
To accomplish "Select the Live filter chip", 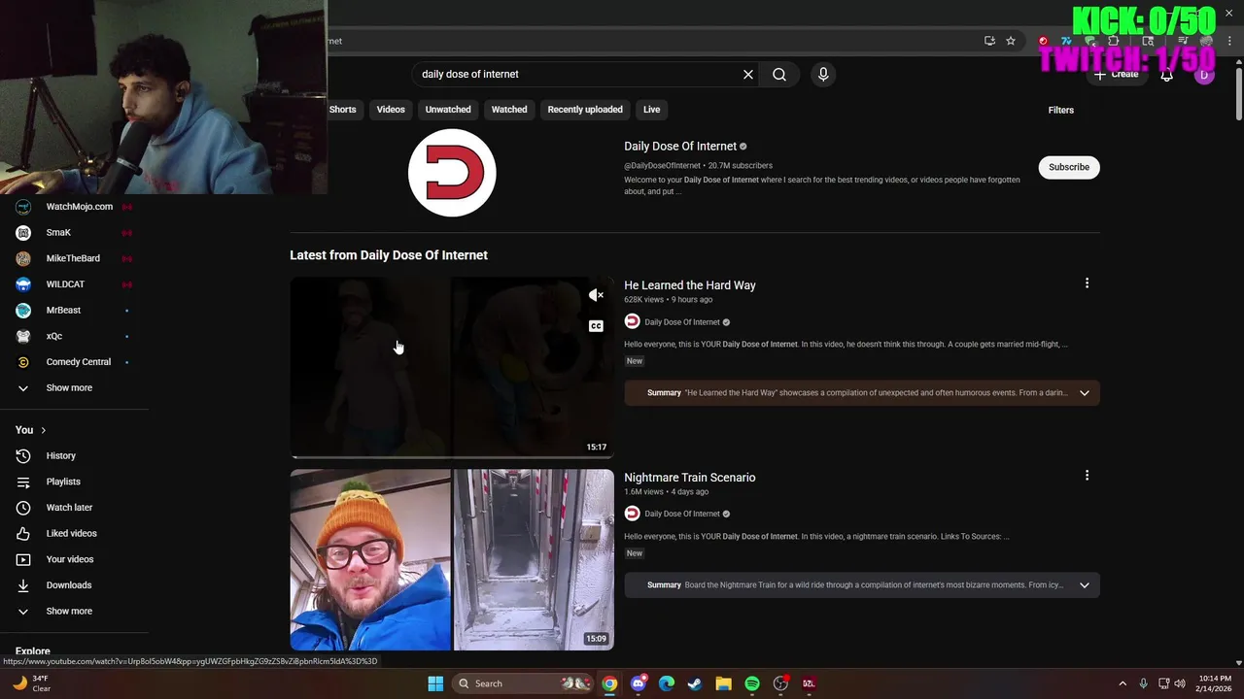I will pyautogui.click(x=651, y=110).
